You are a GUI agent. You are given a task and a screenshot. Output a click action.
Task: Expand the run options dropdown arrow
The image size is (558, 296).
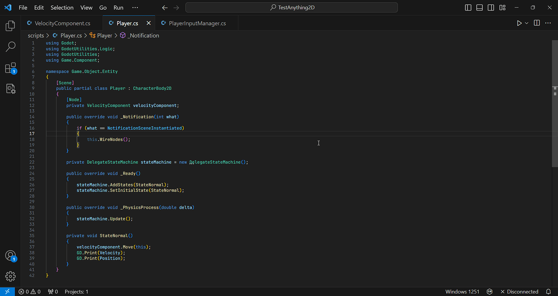click(526, 23)
